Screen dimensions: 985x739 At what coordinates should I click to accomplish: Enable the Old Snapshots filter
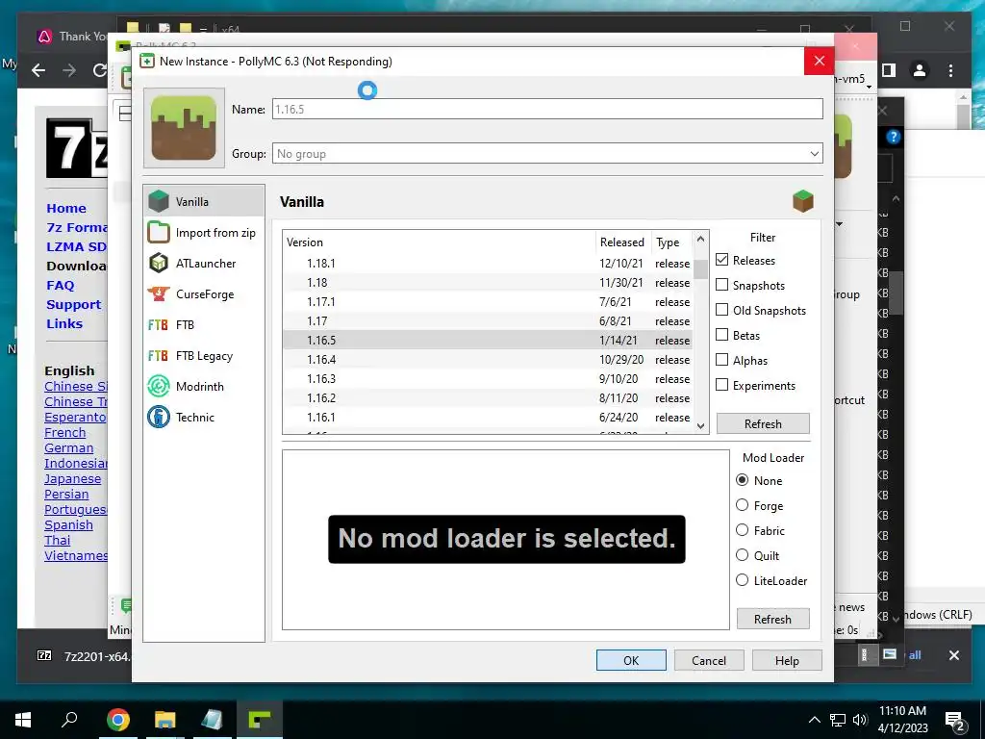pos(722,310)
